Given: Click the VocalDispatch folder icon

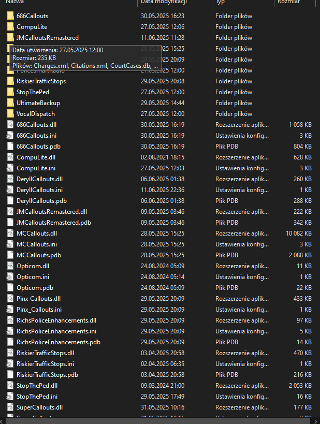Looking at the screenshot, I should point(10,114).
